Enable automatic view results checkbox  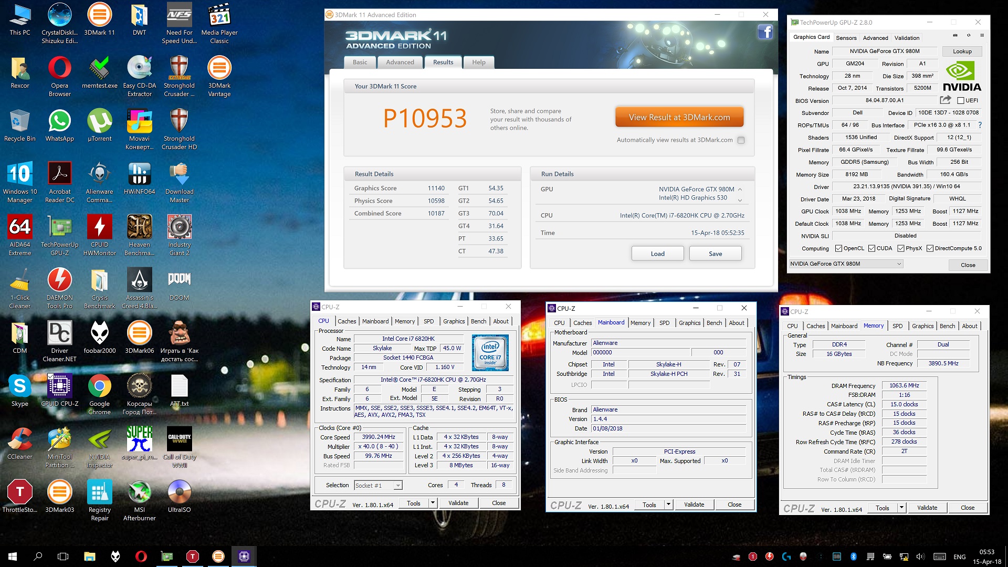click(x=741, y=140)
